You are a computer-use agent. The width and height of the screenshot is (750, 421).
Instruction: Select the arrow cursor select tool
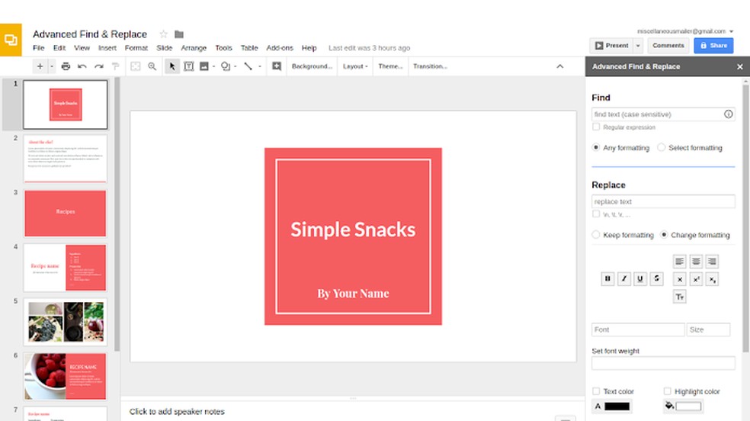(172, 66)
